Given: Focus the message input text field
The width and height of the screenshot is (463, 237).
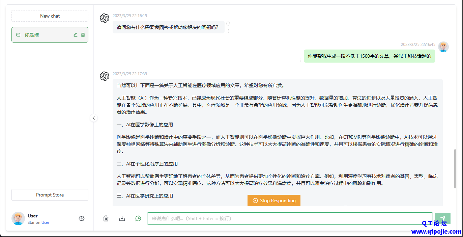Looking at the screenshot, I should [290, 218].
